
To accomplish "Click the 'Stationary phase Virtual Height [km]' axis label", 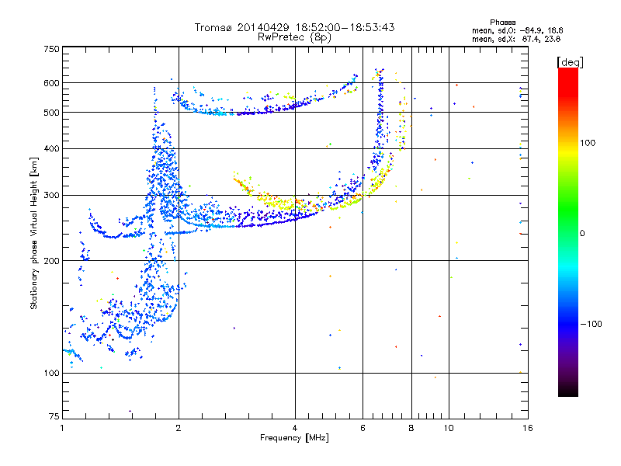I will click(34, 234).
